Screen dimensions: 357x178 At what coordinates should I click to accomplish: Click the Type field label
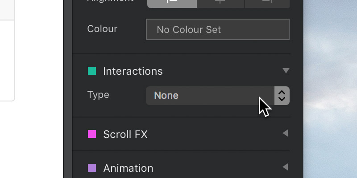(98, 95)
